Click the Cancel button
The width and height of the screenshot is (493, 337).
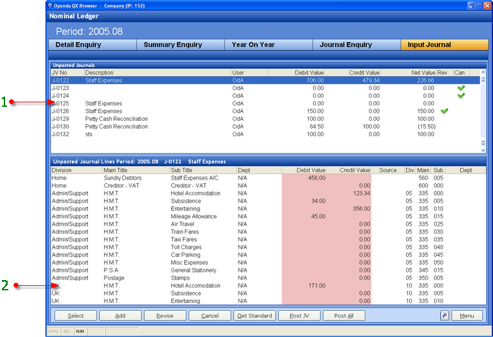pos(210,316)
